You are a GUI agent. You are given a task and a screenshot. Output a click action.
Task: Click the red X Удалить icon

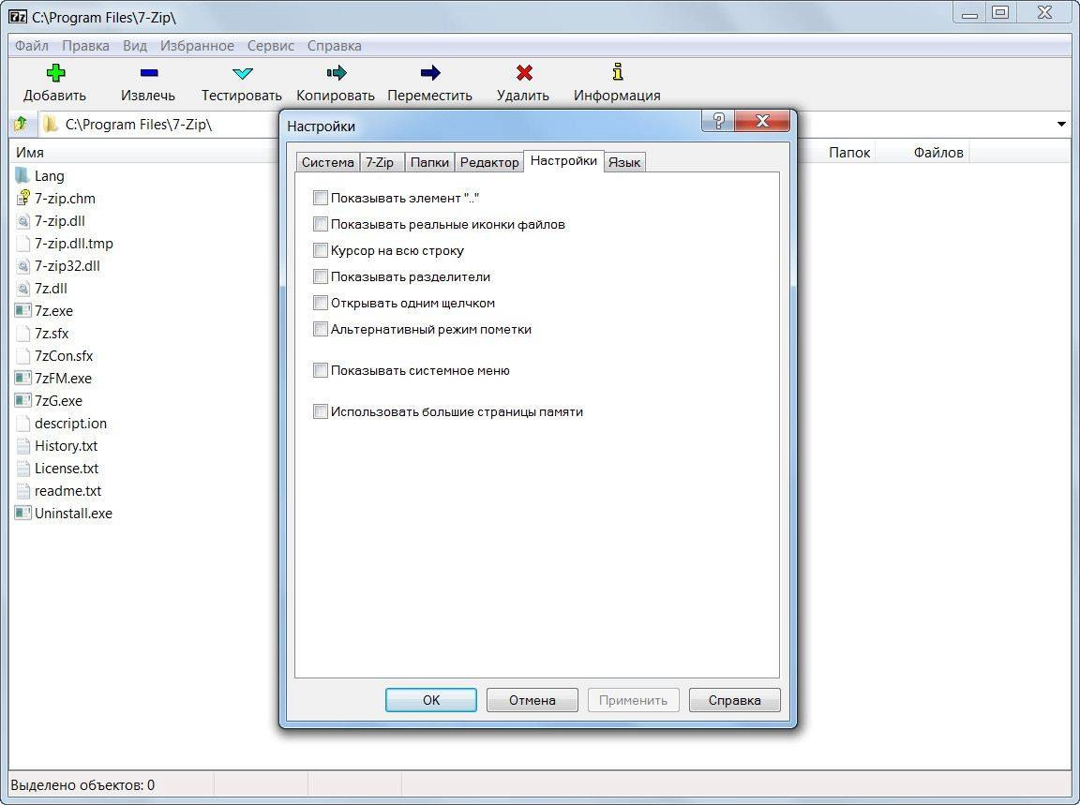pyautogui.click(x=524, y=73)
